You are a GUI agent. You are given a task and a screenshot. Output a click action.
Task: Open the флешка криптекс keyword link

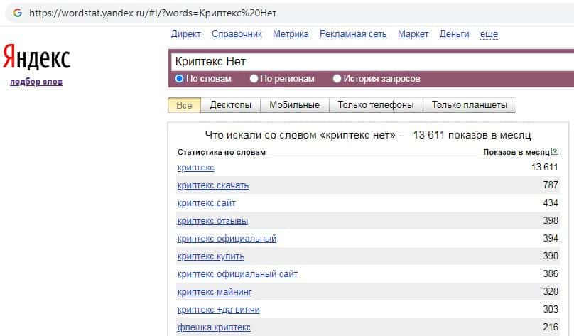tap(214, 327)
